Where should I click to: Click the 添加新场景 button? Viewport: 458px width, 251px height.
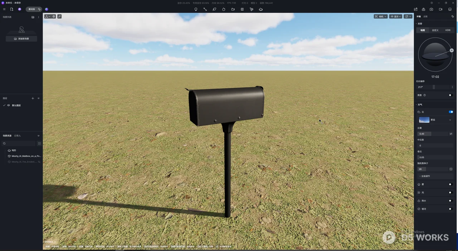click(x=21, y=39)
